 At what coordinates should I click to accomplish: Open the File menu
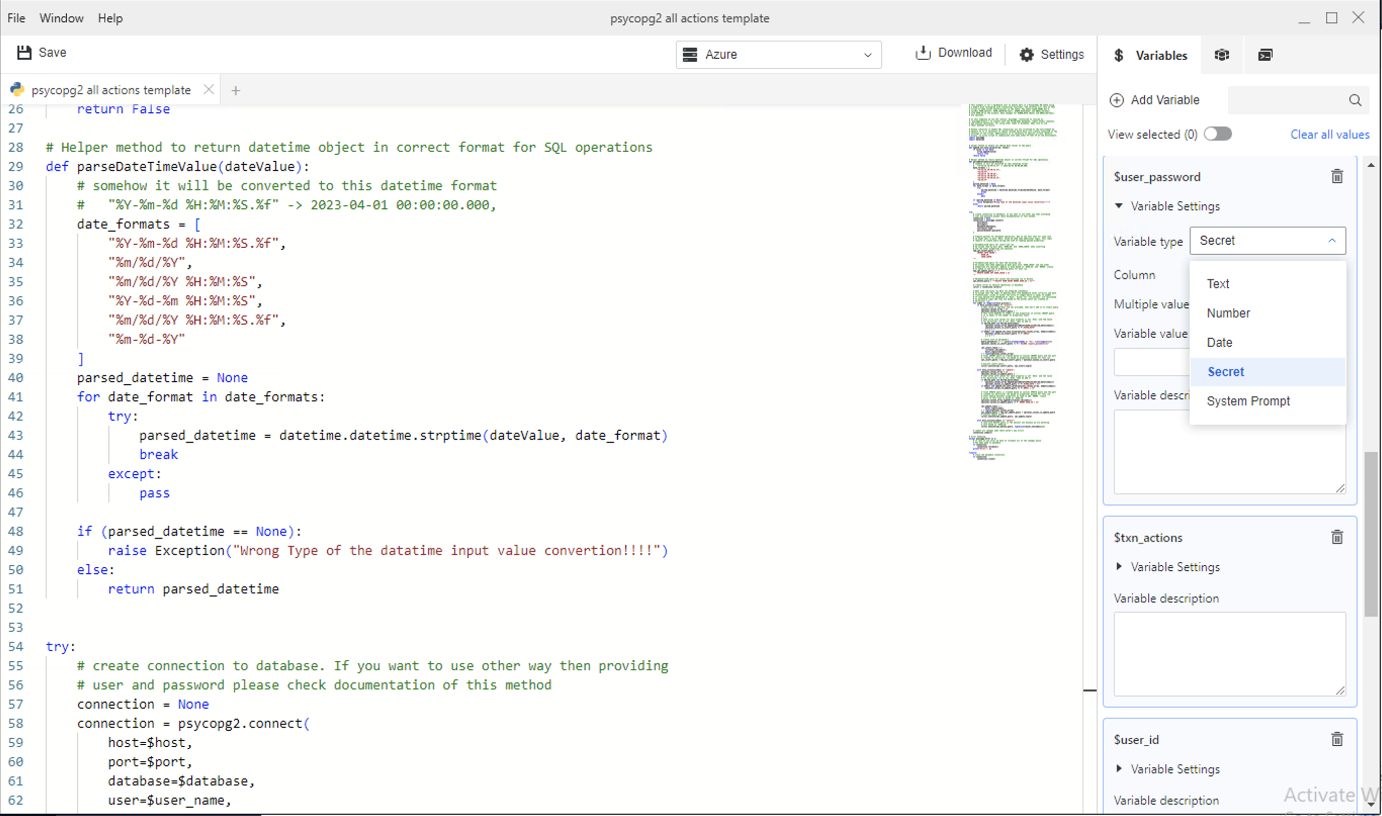click(x=16, y=18)
